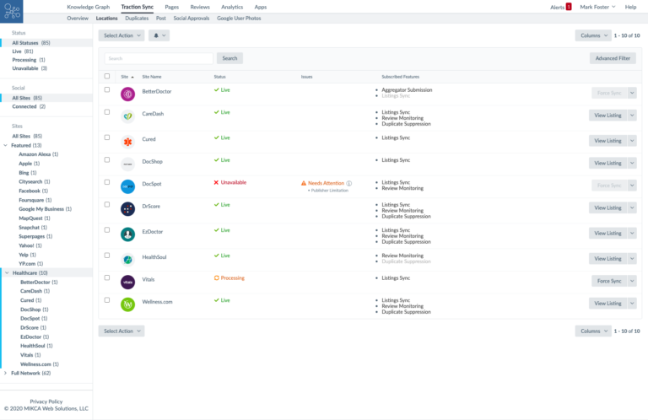Switch to the Social Approvals tab
Image resolution: width=648 pixels, height=420 pixels.
point(192,19)
